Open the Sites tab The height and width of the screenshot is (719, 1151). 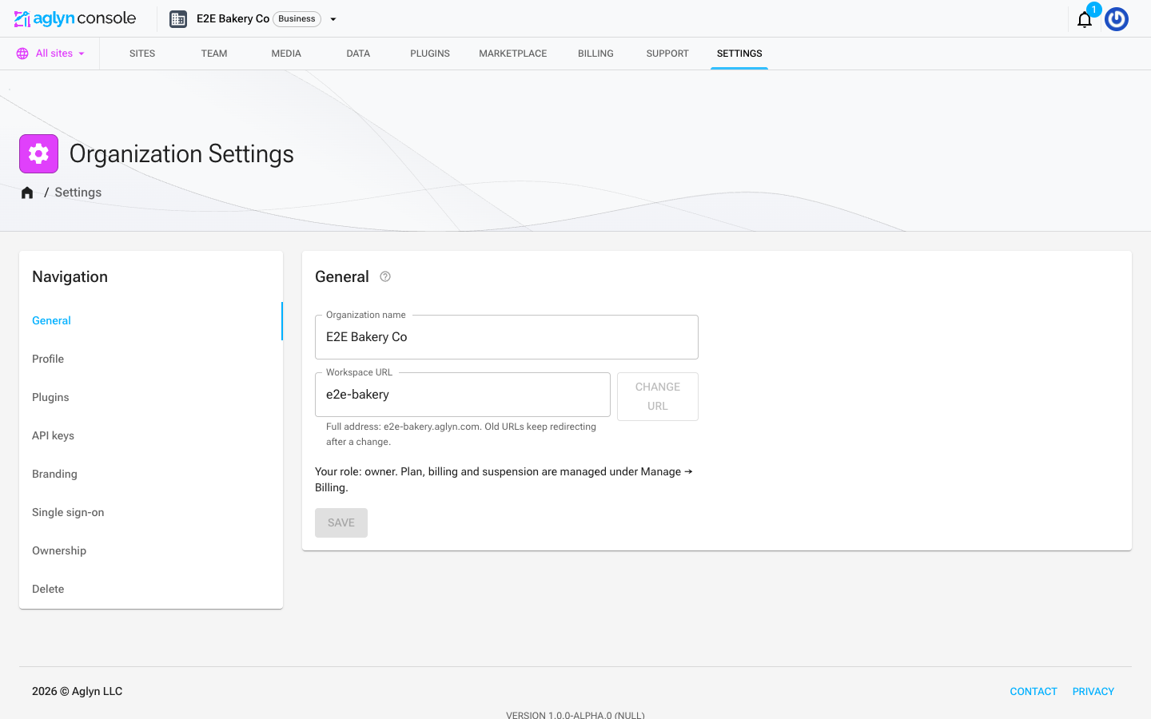click(x=142, y=54)
